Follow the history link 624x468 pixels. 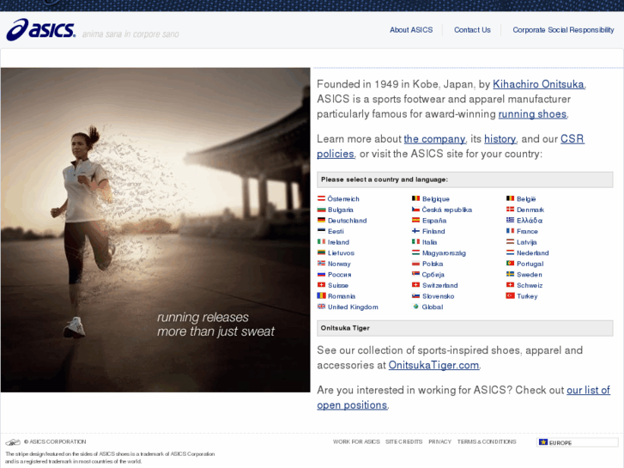pos(500,139)
